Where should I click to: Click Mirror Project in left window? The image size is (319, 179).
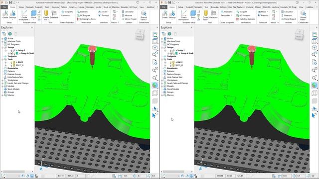click(x=129, y=19)
